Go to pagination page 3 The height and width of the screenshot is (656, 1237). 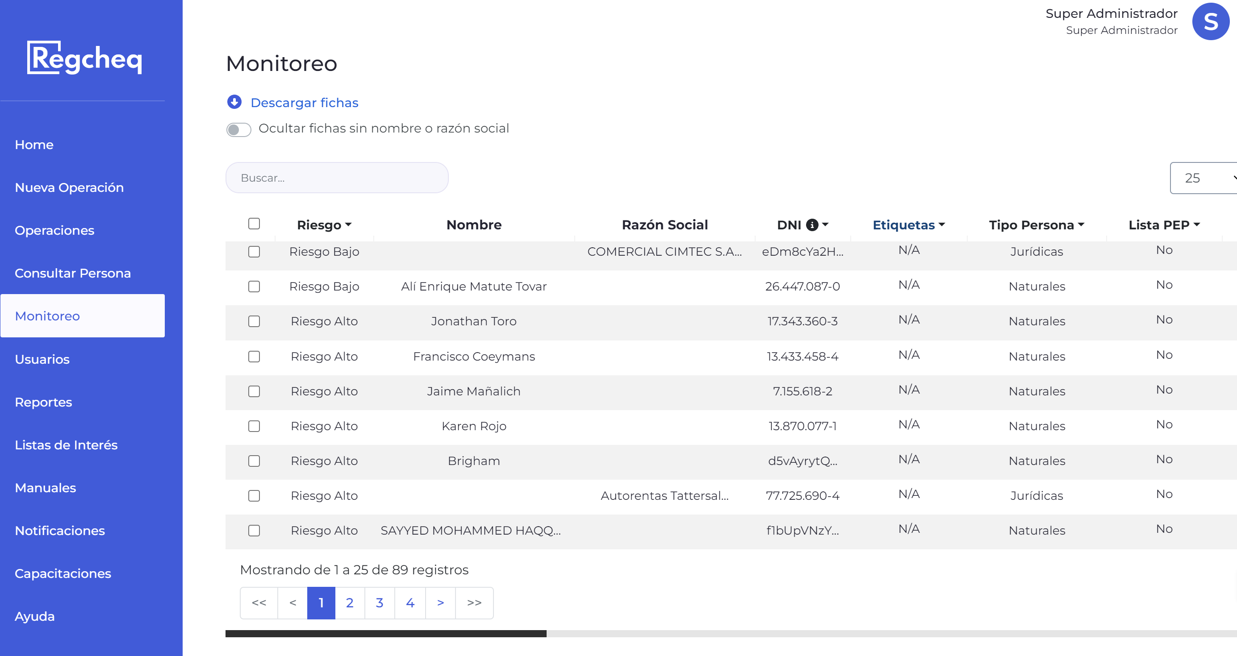(x=379, y=603)
